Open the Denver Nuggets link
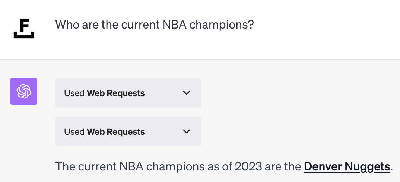Image resolution: width=400 pixels, height=182 pixels. click(x=347, y=166)
